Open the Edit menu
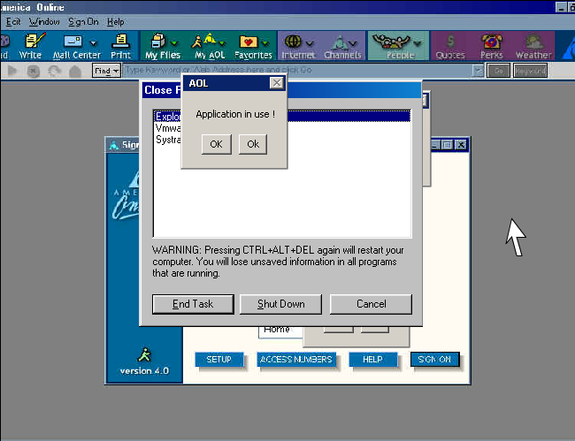This screenshot has height=441, width=575. coord(13,21)
